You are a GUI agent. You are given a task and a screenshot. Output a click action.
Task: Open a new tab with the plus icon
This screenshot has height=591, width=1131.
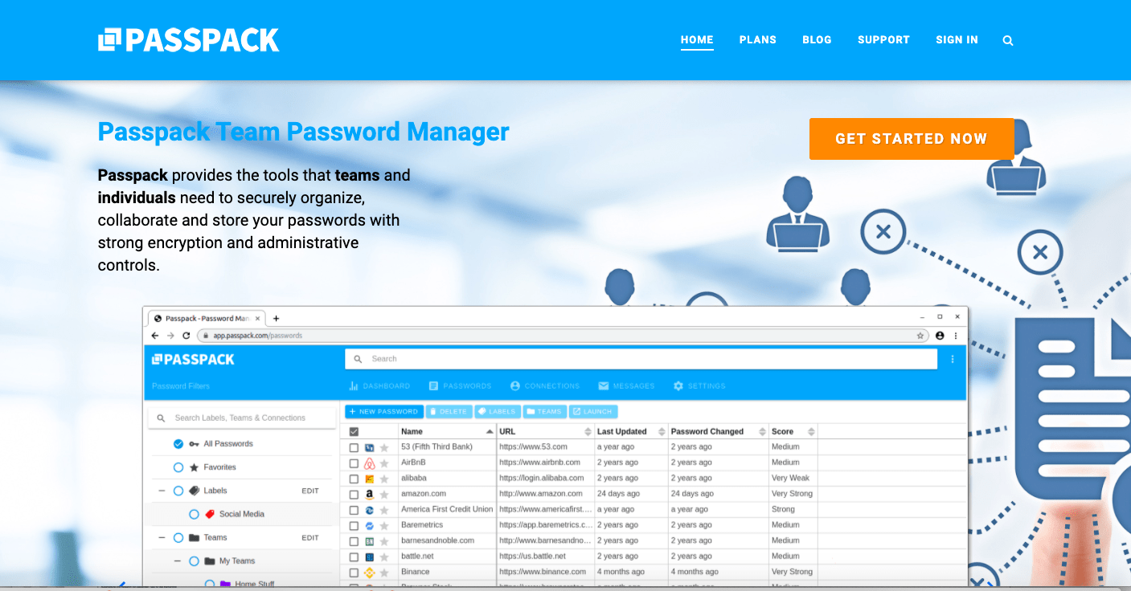coord(276,319)
